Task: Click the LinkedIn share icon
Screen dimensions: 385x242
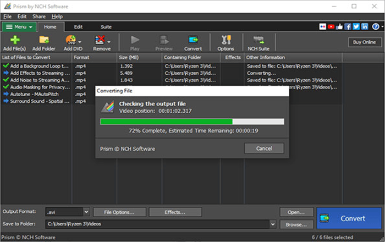Action: coord(365,26)
